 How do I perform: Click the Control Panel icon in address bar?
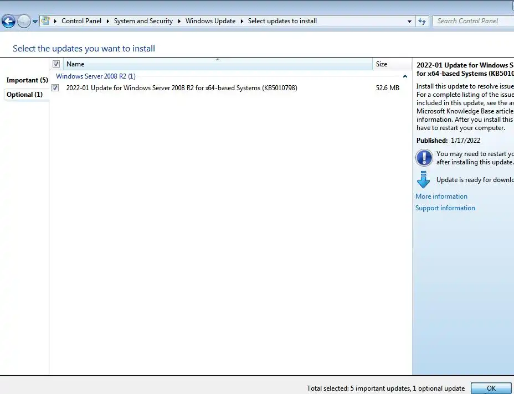[45, 21]
